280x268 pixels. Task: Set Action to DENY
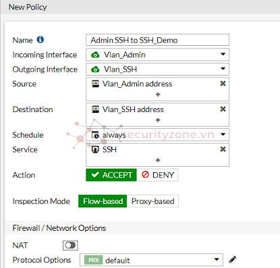(157, 175)
